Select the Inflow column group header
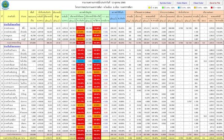224x140 pixels. coord(142,12)
